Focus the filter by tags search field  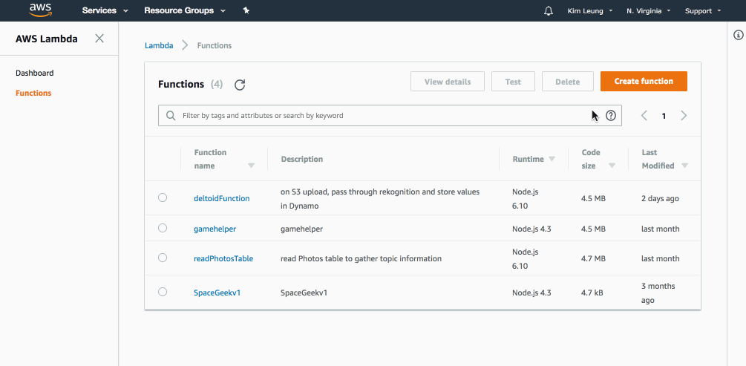pyautogui.click(x=390, y=116)
